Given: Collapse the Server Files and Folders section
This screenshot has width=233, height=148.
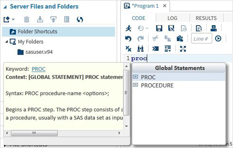Looking at the screenshot, I should (5, 7).
